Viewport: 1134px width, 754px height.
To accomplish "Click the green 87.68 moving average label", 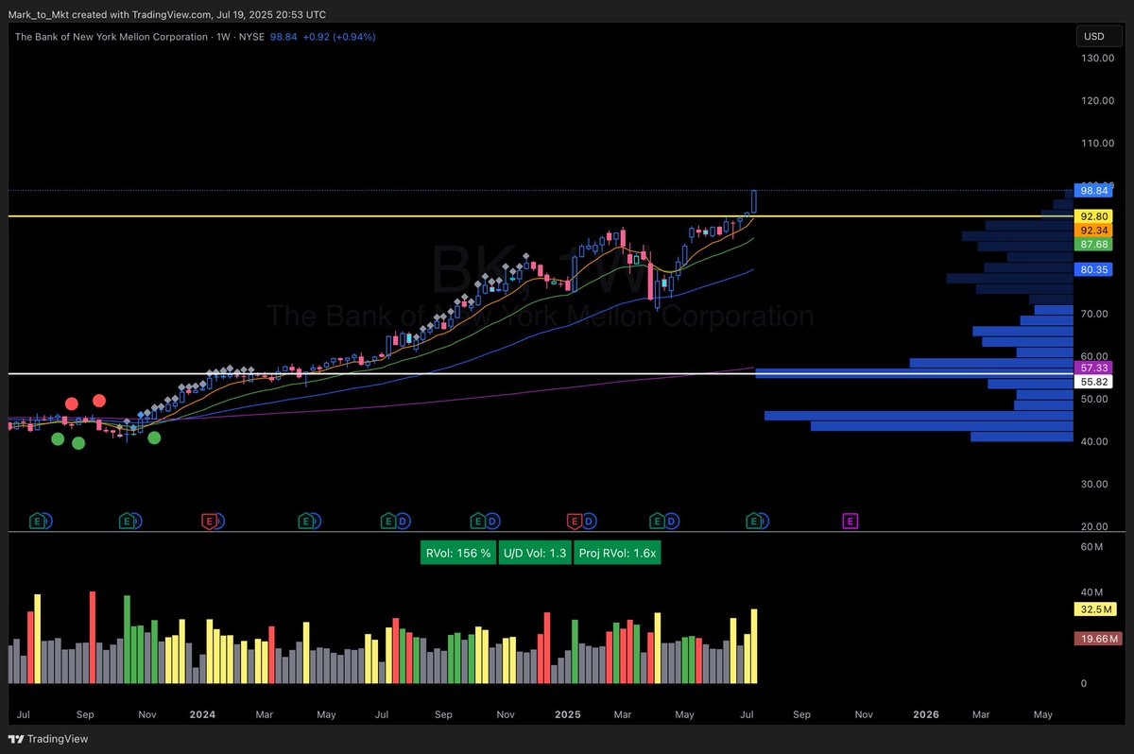I will tap(1094, 244).
